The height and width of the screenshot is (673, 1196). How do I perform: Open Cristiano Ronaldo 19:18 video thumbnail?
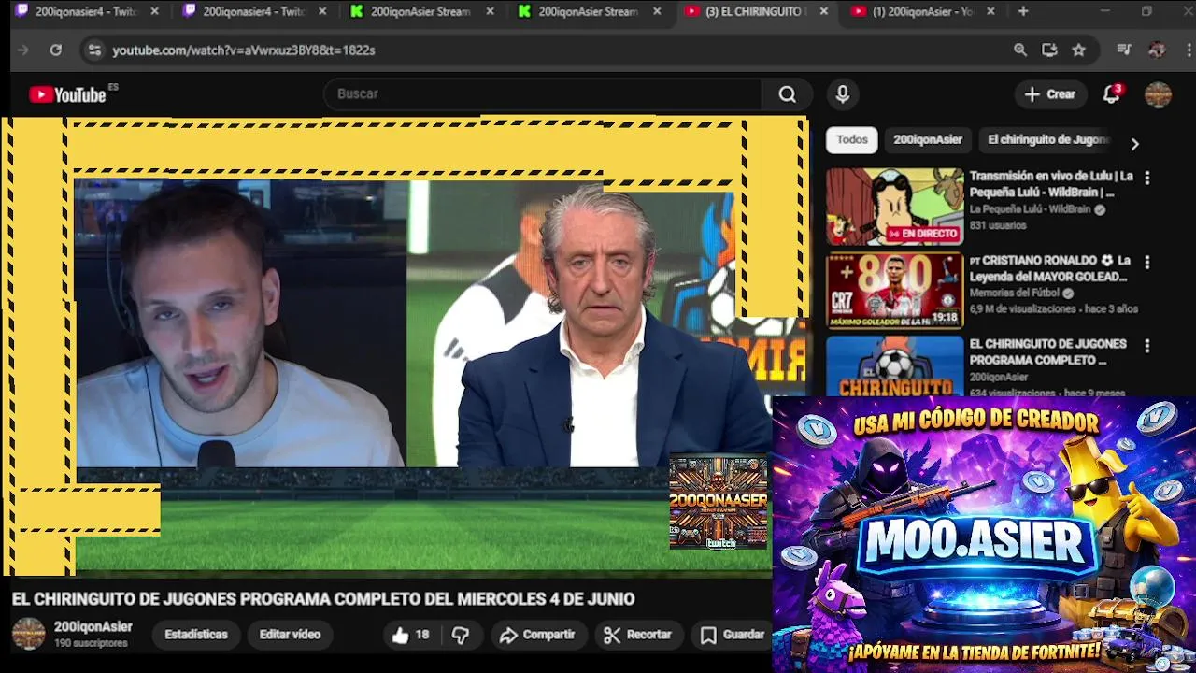[894, 291]
